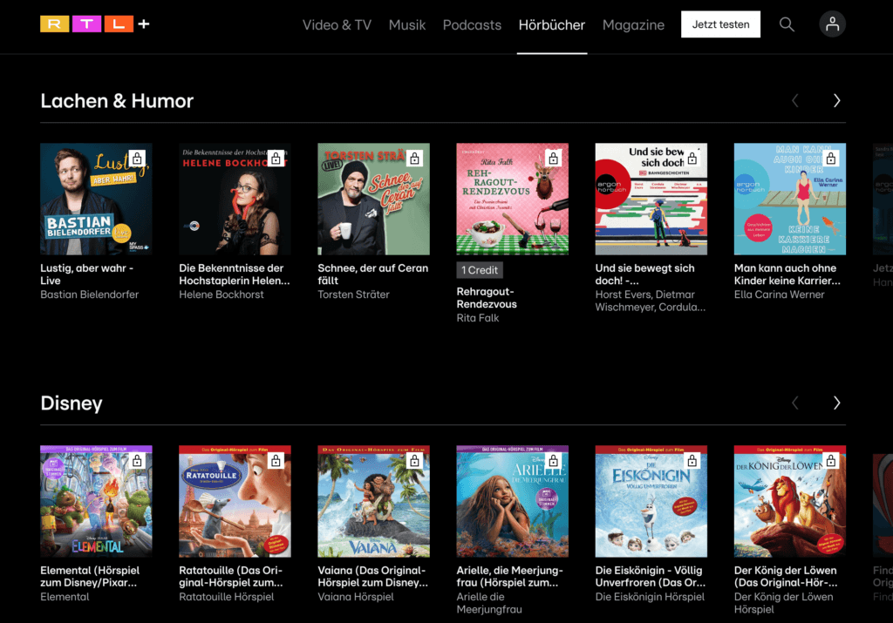Viewport: 893px width, 623px height.
Task: Open the Arielle audiobook cover
Action: (512, 501)
